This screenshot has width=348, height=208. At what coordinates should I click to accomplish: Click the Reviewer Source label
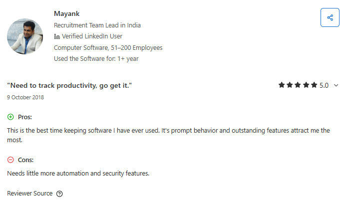pos(29,194)
